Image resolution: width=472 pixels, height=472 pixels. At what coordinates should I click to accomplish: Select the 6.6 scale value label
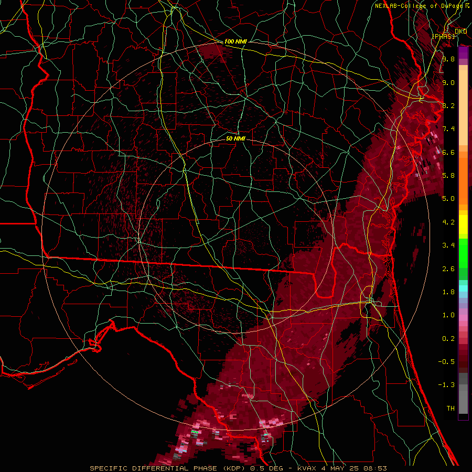pyautogui.click(x=448, y=152)
